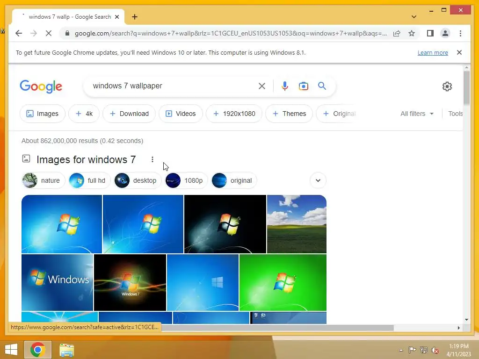Click the vertical page scrollbar
Image resolution: width=479 pixels, height=359 pixels.
[x=466, y=87]
